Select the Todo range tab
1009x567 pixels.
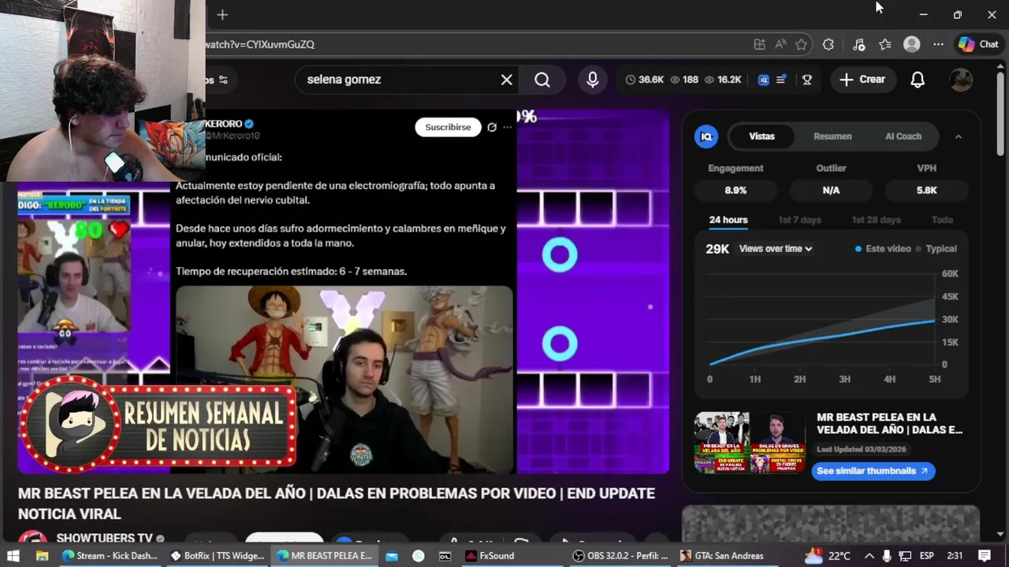click(942, 220)
